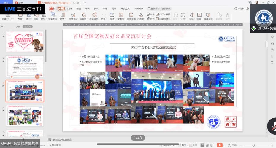The width and height of the screenshot is (276, 148).
Task: Click Missing fonts (缺失字体) in status bar
Action: (55, 145)
